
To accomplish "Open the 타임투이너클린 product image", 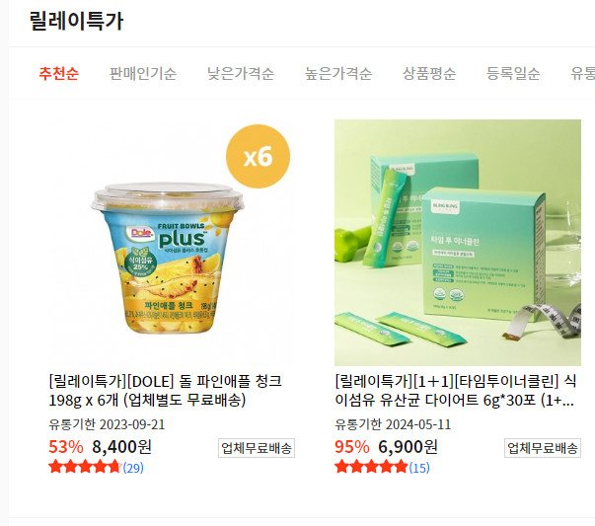I will coord(458,243).
